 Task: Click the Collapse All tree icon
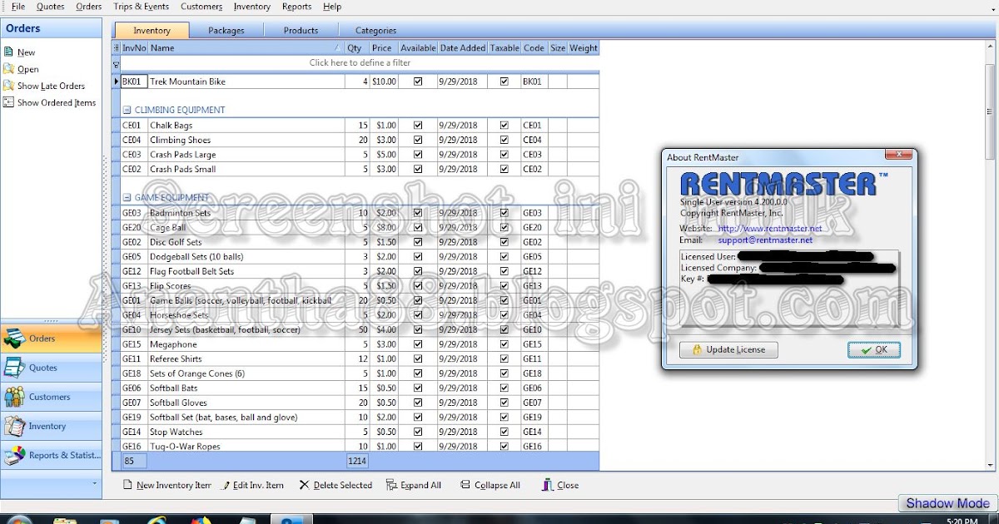[465, 485]
